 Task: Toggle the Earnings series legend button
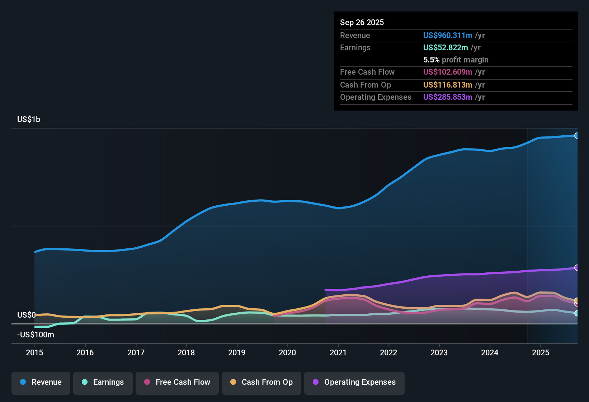(103, 383)
